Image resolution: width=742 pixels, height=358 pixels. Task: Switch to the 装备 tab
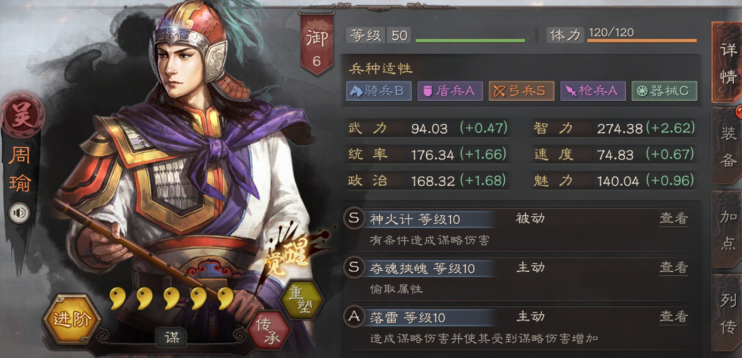tap(727, 146)
